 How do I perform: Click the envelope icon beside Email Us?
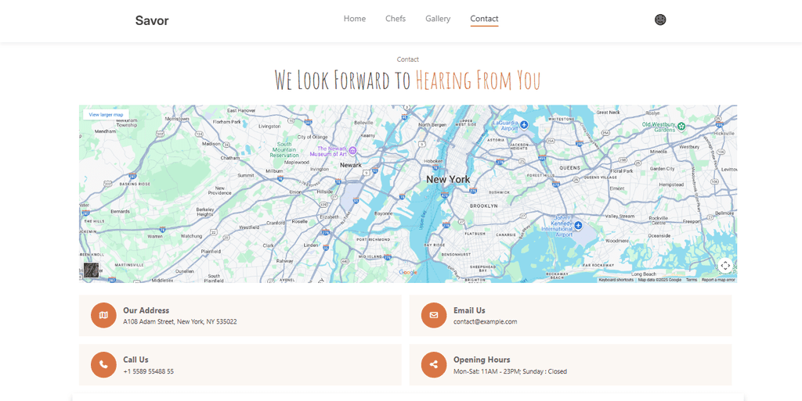click(x=434, y=315)
